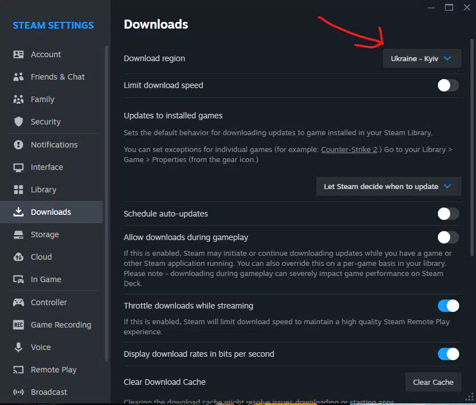Click the STEAM SETTINGS title
Image resolution: width=476 pixels, height=405 pixels.
53,25
